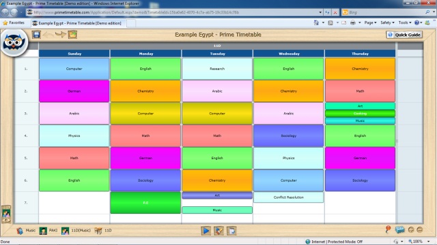The width and height of the screenshot is (437, 245).
Task: Click the IE Print icon
Action: [353, 22]
